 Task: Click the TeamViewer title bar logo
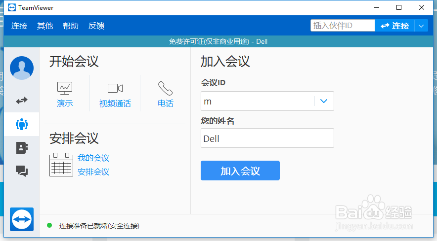point(12,7)
